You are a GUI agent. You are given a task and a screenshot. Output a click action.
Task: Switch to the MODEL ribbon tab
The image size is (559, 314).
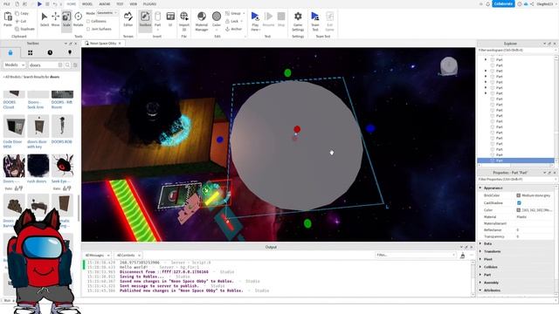tap(87, 3)
